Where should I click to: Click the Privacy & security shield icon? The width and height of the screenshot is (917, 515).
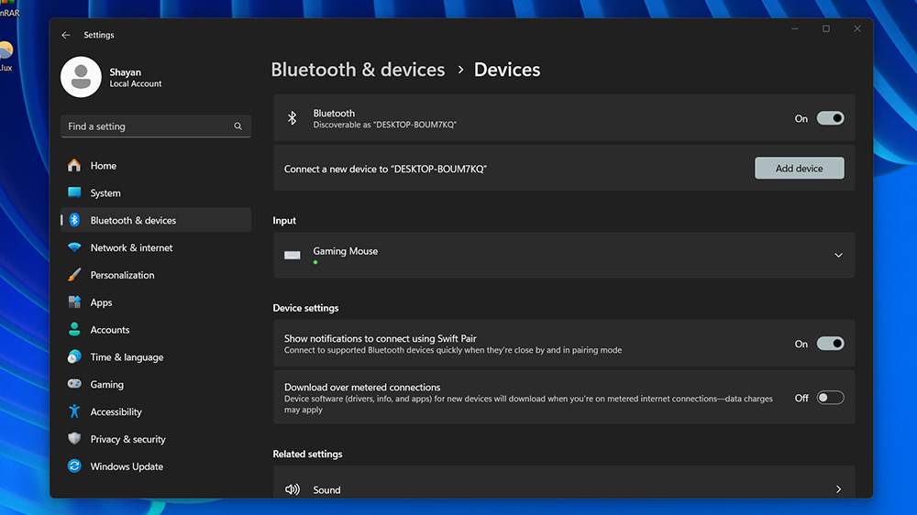coord(74,438)
